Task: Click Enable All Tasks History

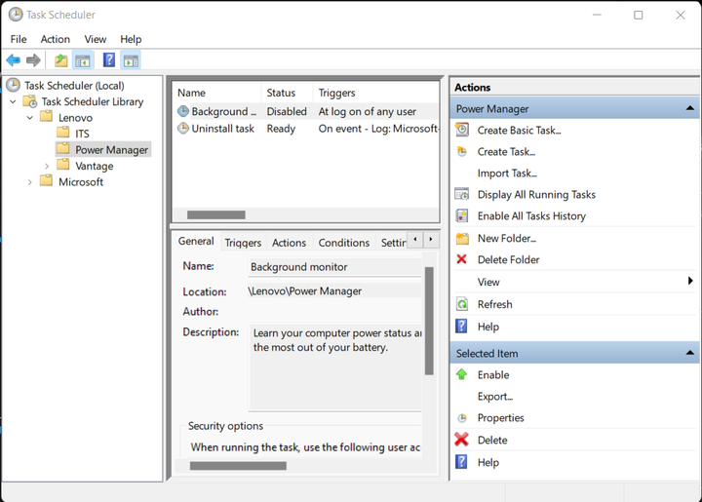Action: [531, 216]
